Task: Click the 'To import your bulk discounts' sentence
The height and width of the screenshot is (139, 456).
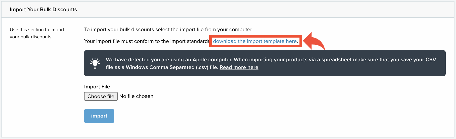Action: [x=169, y=30]
